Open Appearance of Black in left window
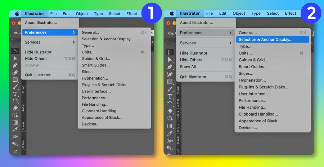Screen dimensions: 324x167 point(102,118)
